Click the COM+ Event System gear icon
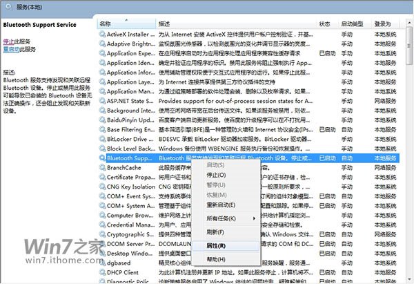This screenshot has width=414, height=284. (102, 196)
